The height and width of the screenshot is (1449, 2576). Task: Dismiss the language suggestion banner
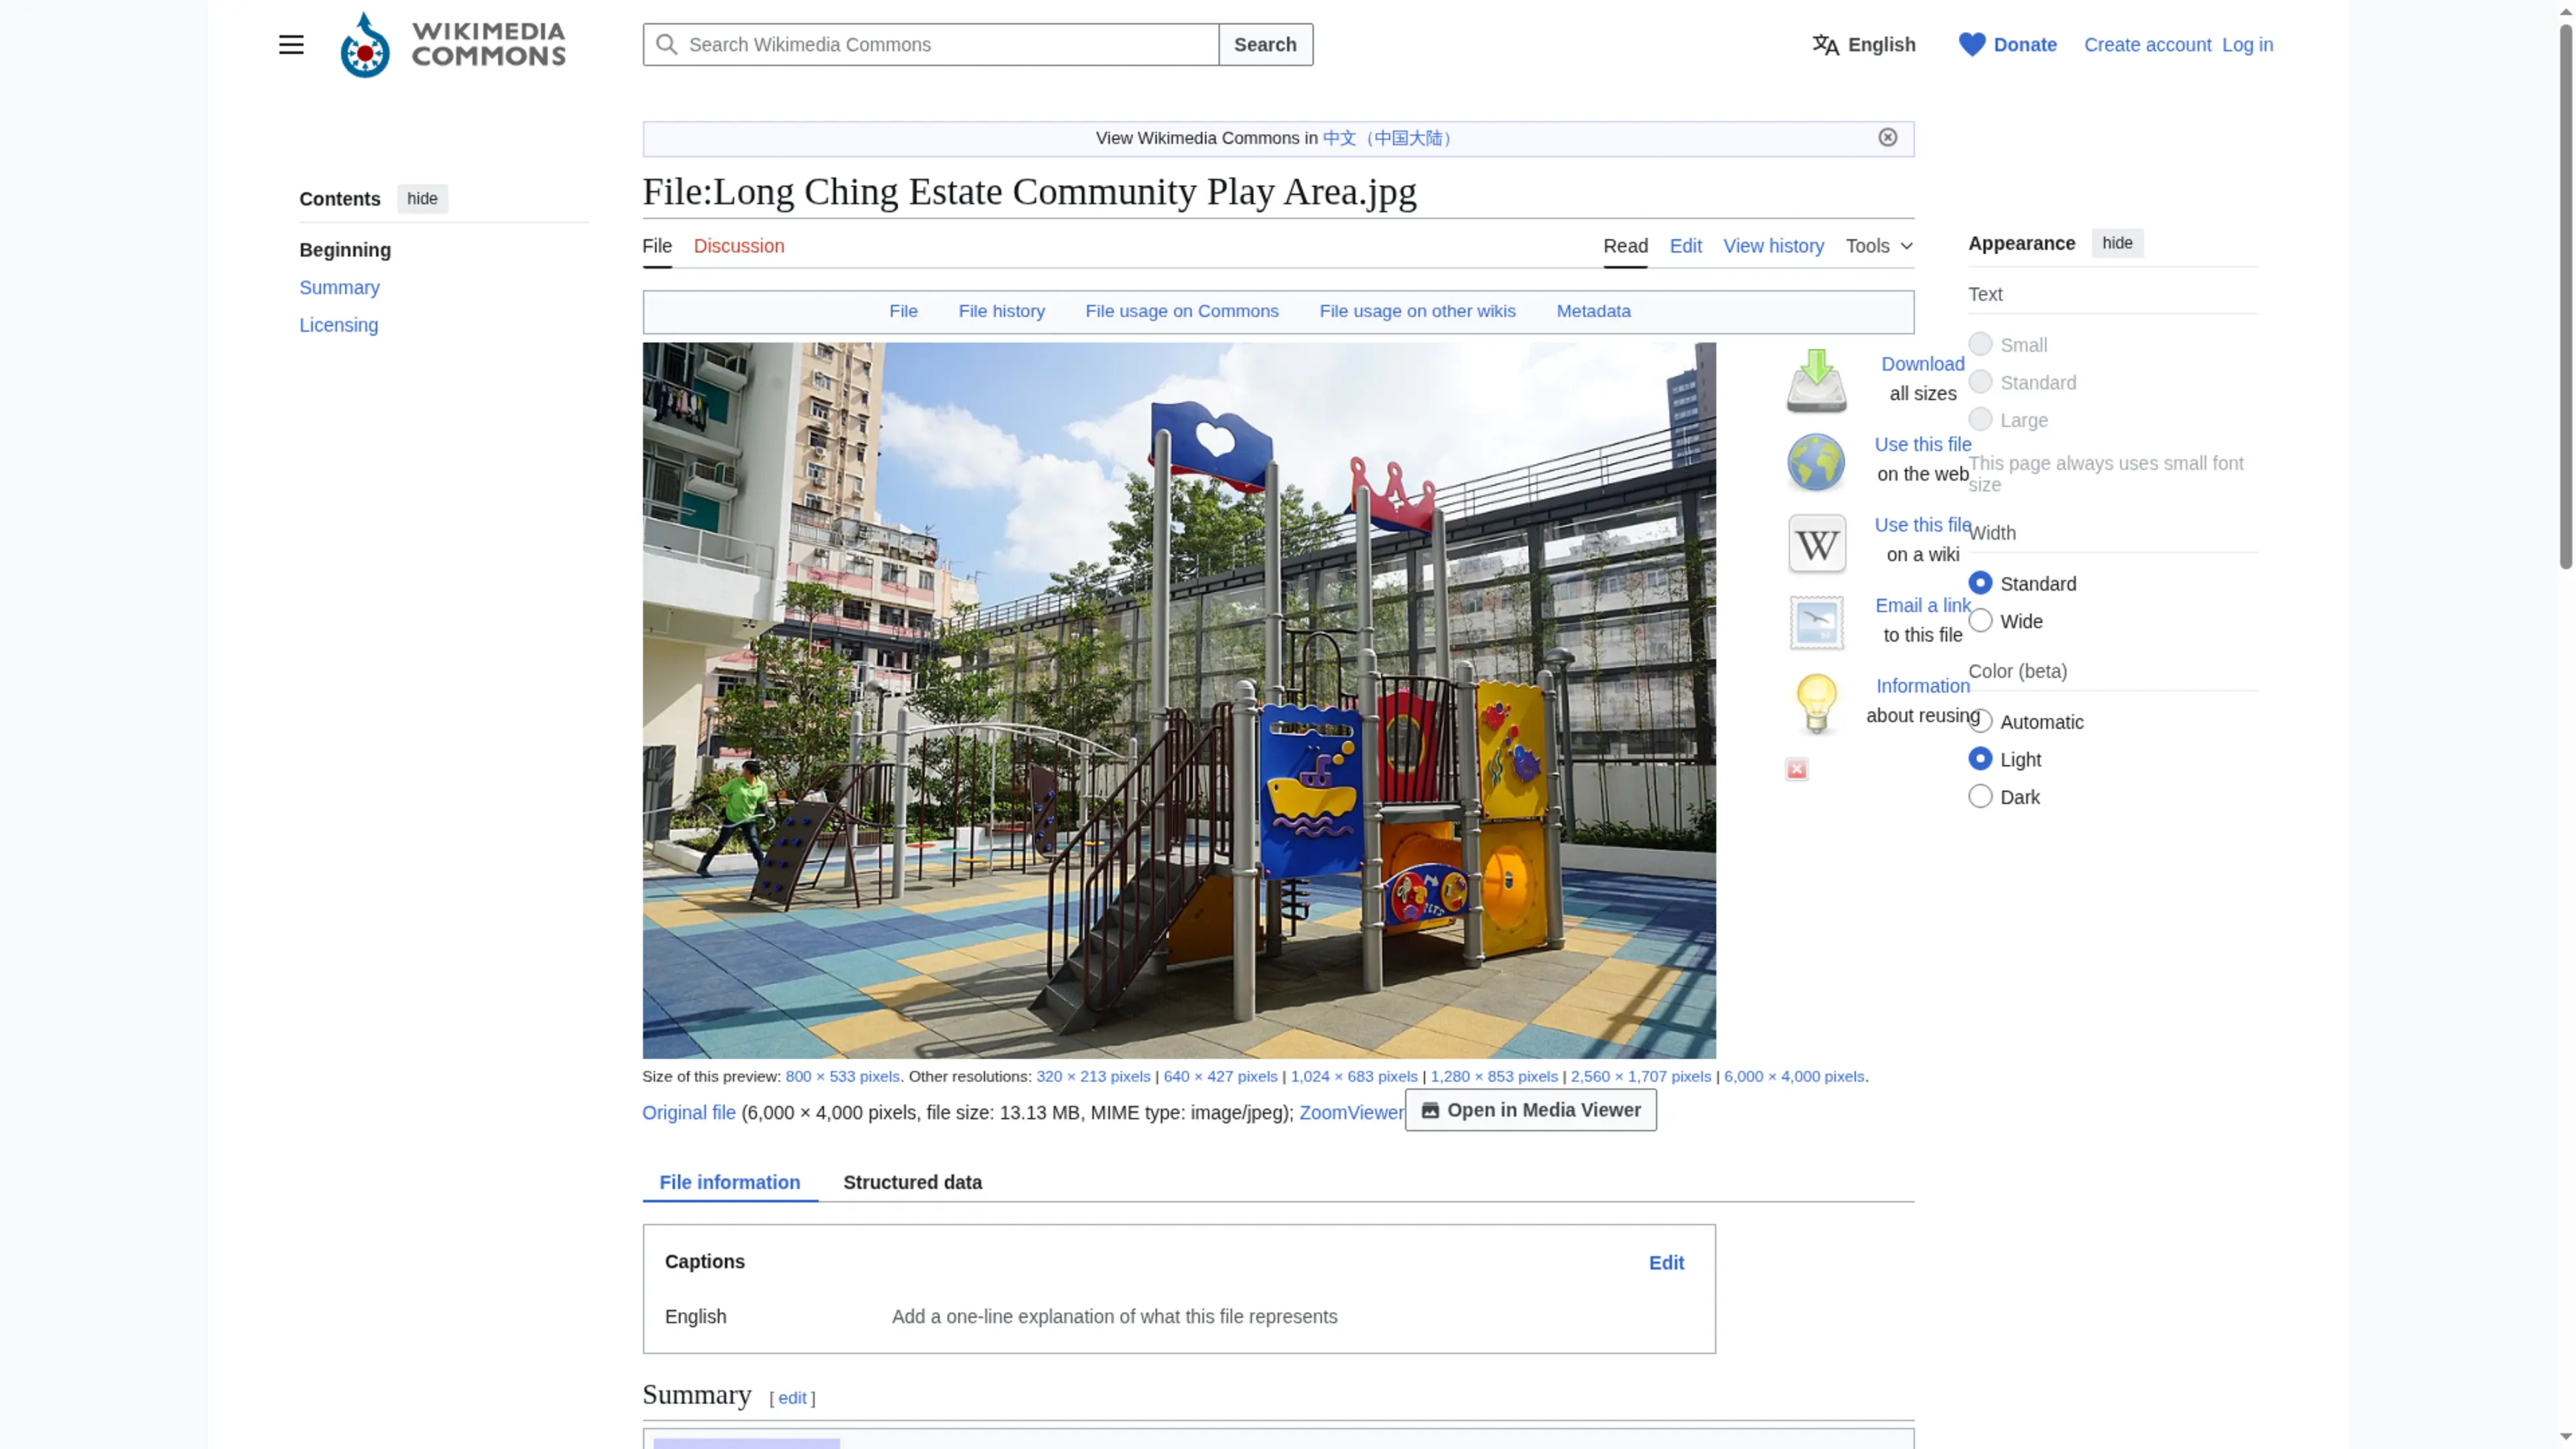1888,138
